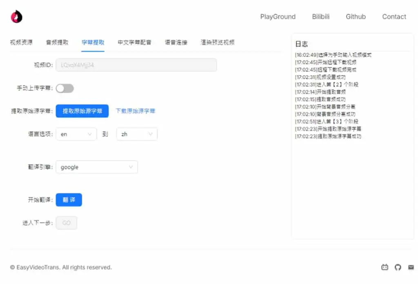Click the GO next-step button
418x284 pixels.
67,223
